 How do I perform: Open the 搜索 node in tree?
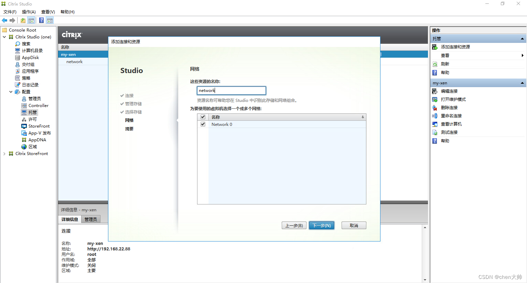[x=26, y=44]
